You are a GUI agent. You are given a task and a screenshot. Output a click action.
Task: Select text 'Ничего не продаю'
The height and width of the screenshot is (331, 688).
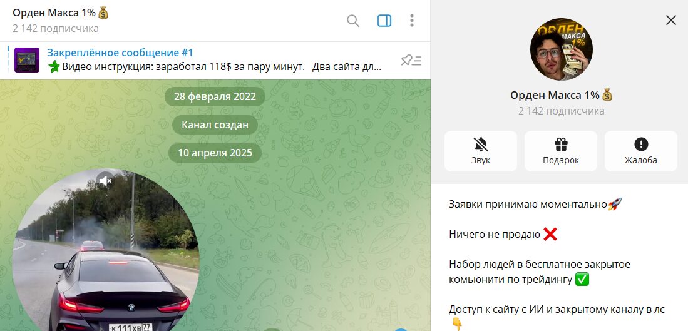(x=495, y=235)
